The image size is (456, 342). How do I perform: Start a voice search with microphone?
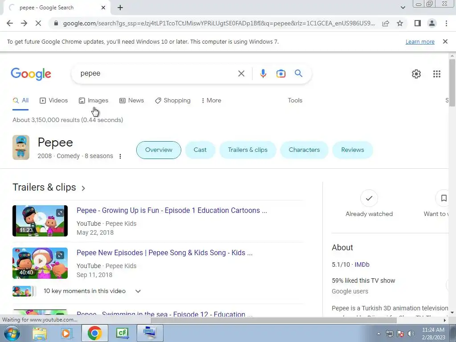click(263, 73)
